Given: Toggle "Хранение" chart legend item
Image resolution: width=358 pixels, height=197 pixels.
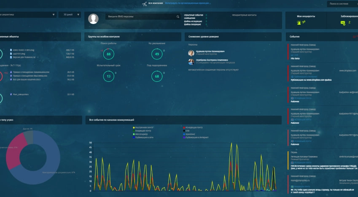Looking at the screenshot, I should 188,134.
